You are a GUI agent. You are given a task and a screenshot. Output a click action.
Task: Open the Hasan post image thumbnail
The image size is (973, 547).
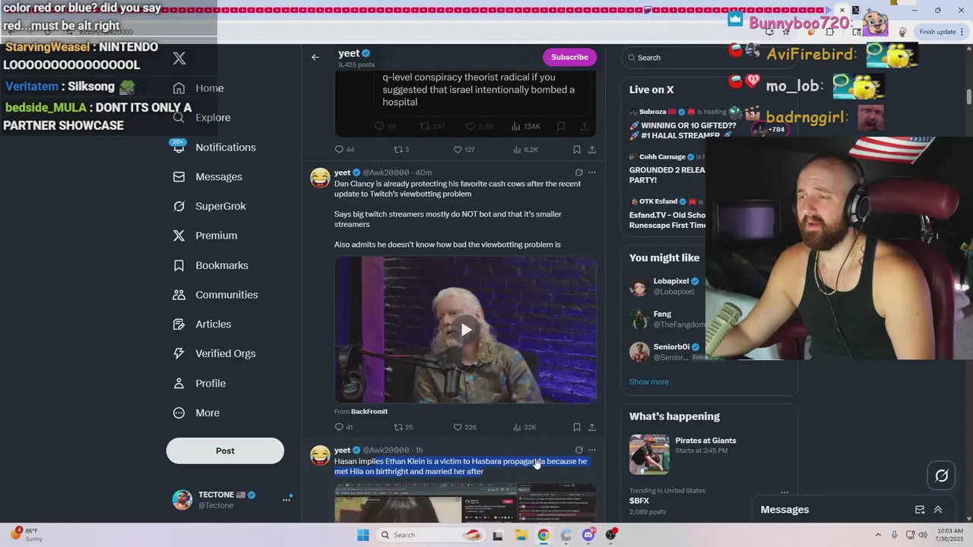[466, 504]
